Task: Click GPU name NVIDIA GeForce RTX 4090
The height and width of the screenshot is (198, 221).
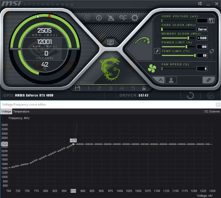Action: 34,95
